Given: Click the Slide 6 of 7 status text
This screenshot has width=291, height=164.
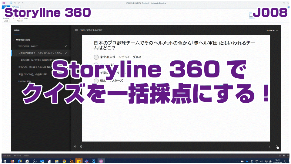Looking at the screenshot, I should tap(7, 156).
